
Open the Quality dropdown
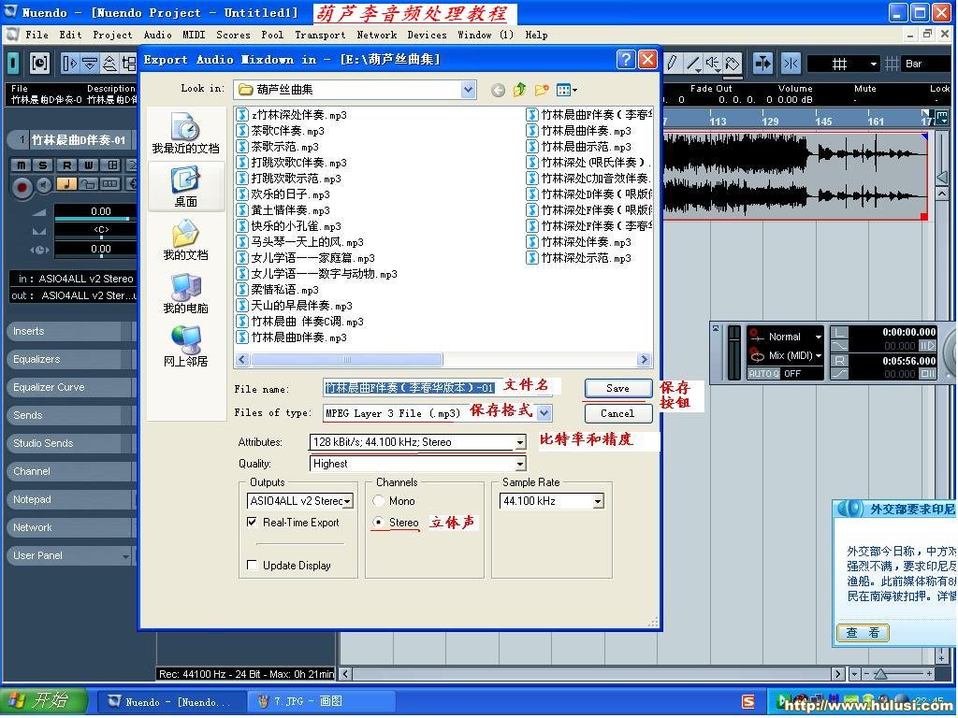coord(520,464)
